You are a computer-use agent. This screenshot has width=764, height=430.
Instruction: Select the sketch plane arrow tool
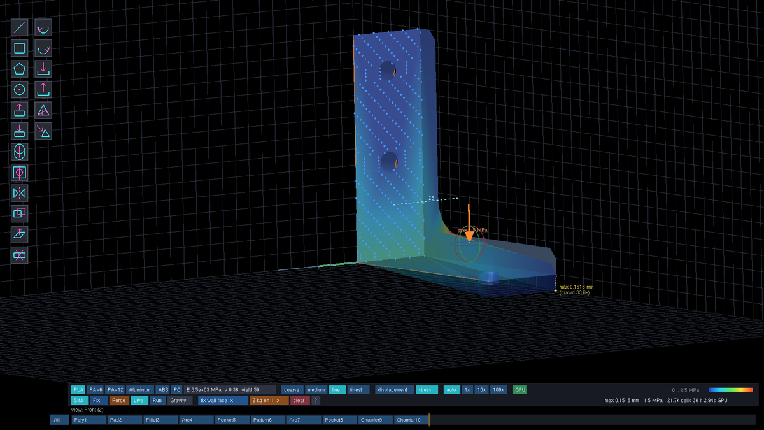20,234
